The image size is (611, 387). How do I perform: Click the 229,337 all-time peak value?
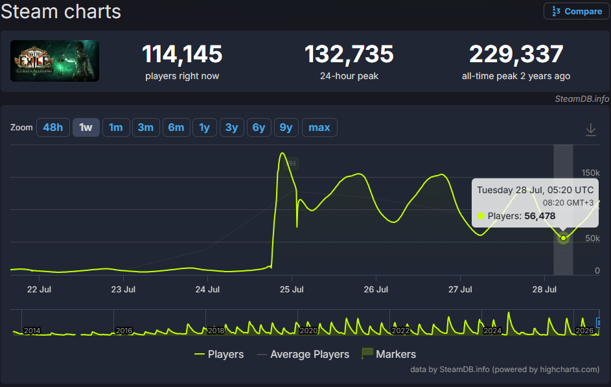(x=516, y=54)
